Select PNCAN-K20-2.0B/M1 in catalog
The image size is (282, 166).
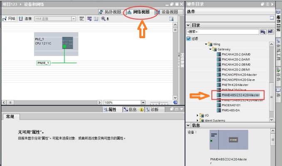pos(236,70)
